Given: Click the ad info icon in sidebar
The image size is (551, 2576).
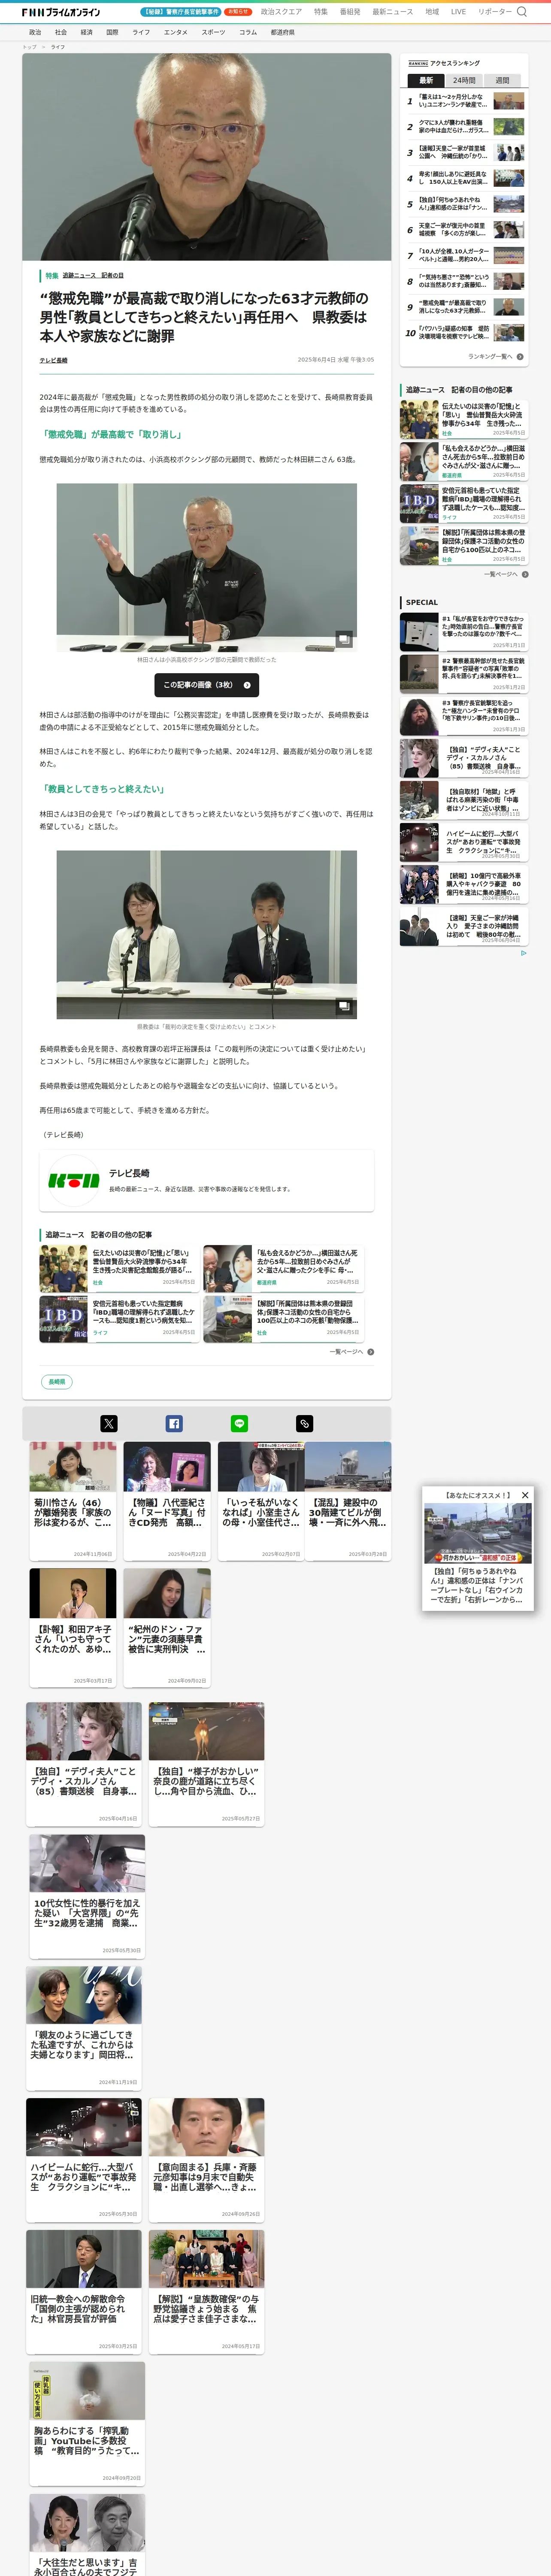Looking at the screenshot, I should 523,953.
